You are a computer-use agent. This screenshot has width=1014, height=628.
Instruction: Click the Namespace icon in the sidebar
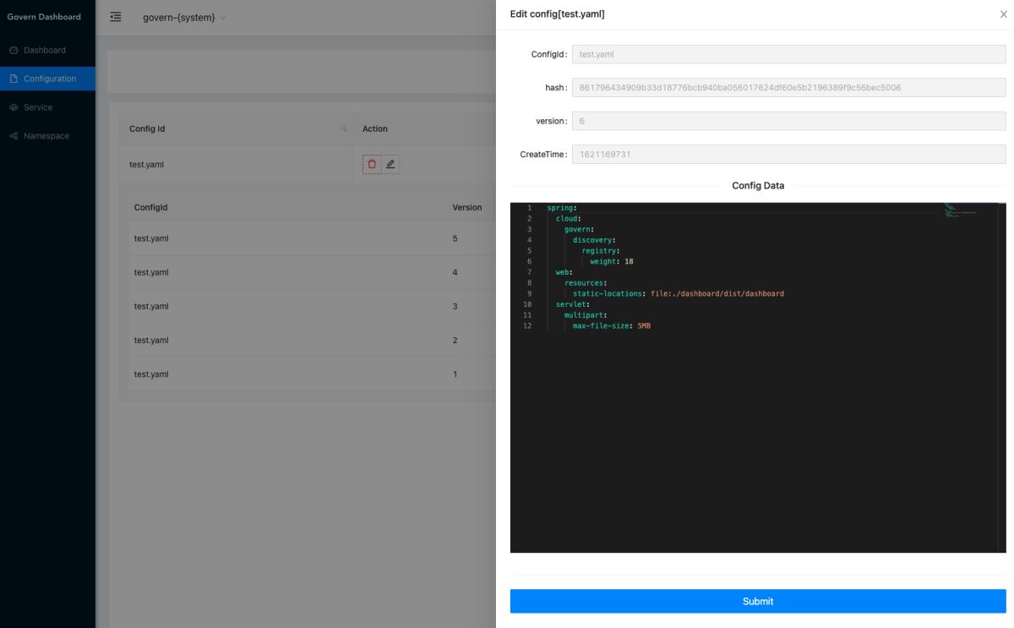click(x=14, y=136)
